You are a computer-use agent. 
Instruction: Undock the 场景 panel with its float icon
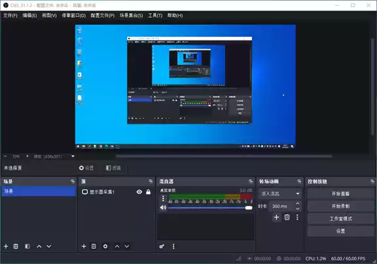[73, 181]
